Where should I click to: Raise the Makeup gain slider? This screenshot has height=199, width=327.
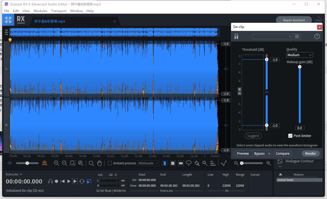coord(300,67)
